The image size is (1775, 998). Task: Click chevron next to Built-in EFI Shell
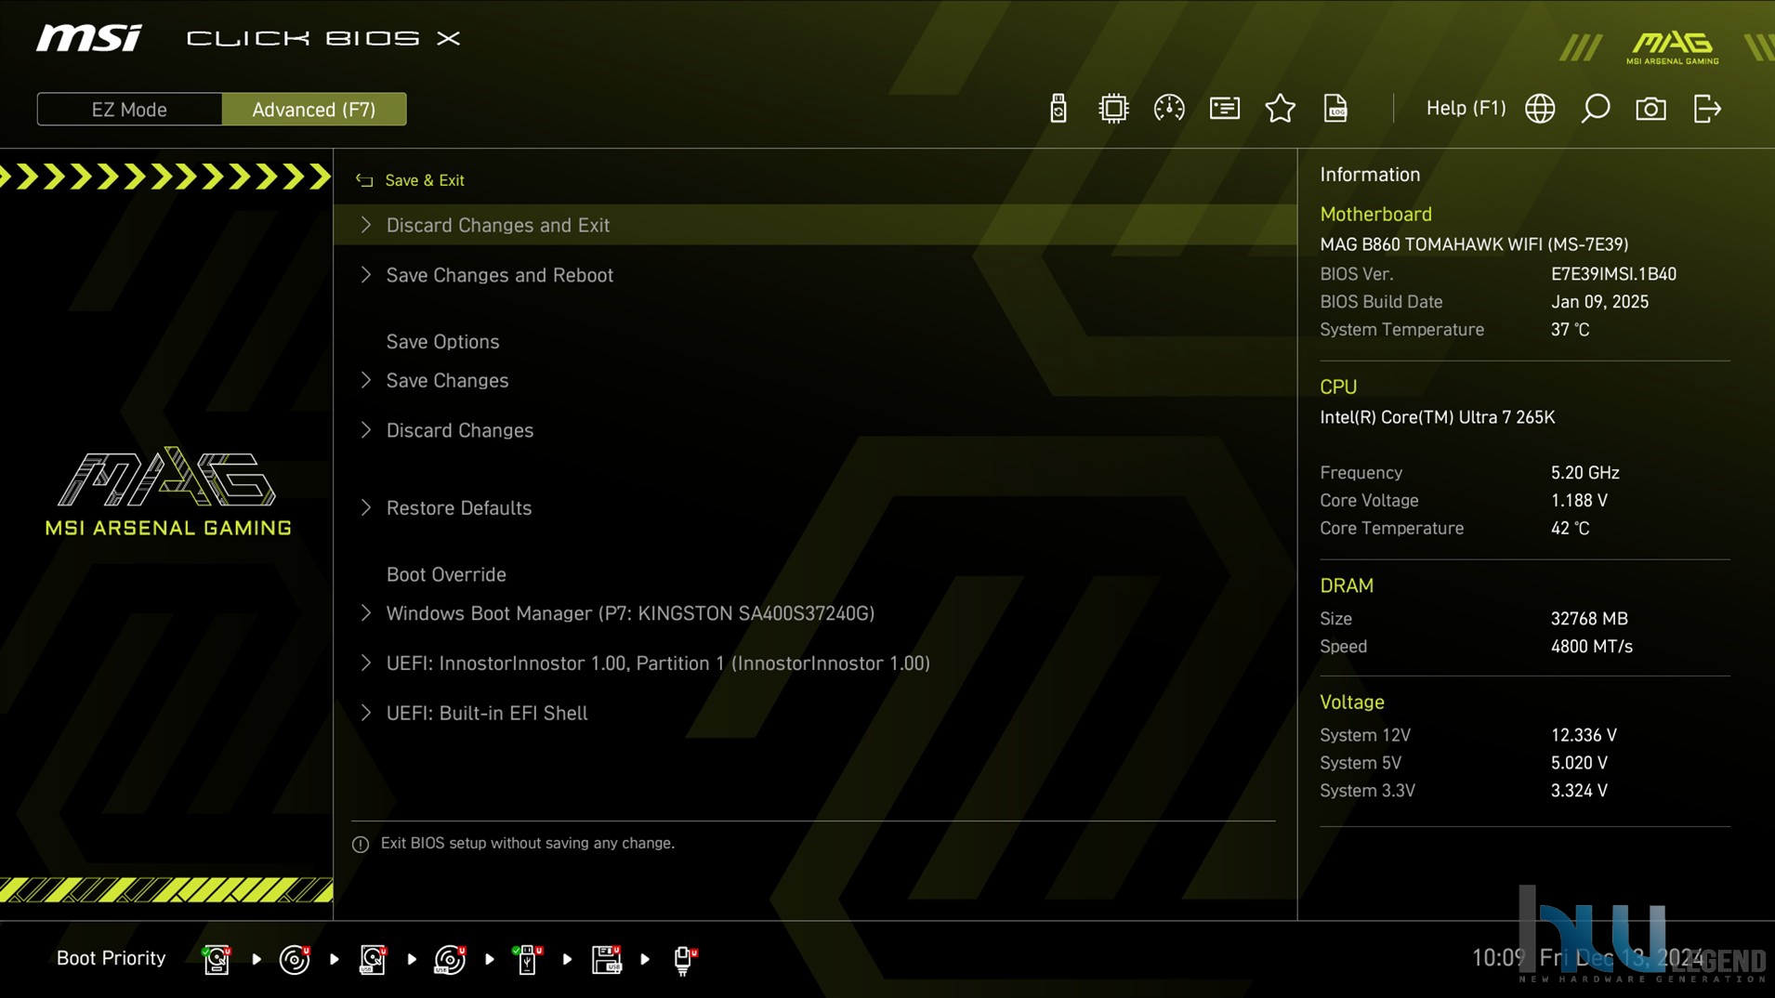(366, 713)
